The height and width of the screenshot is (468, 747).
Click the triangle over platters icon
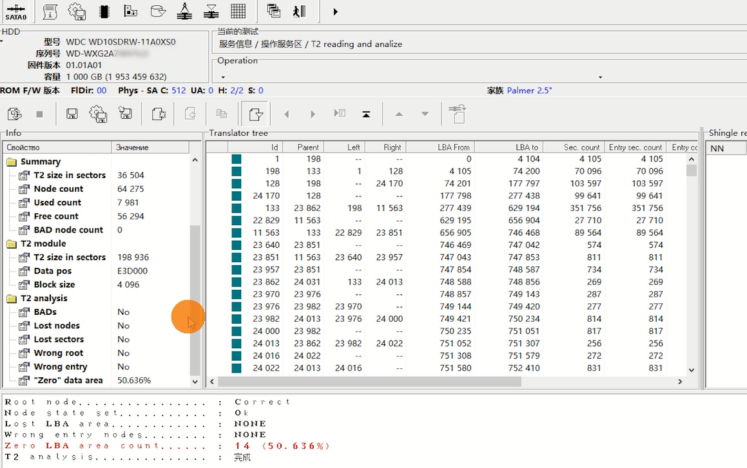[x=211, y=12]
